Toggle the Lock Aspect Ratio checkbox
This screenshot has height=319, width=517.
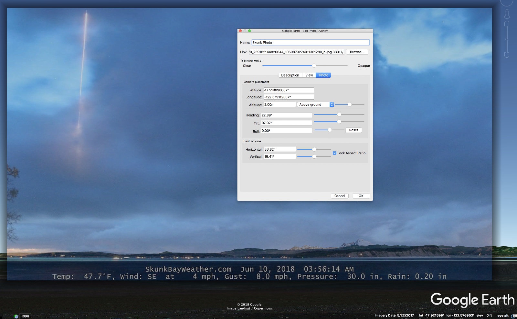[334, 153]
